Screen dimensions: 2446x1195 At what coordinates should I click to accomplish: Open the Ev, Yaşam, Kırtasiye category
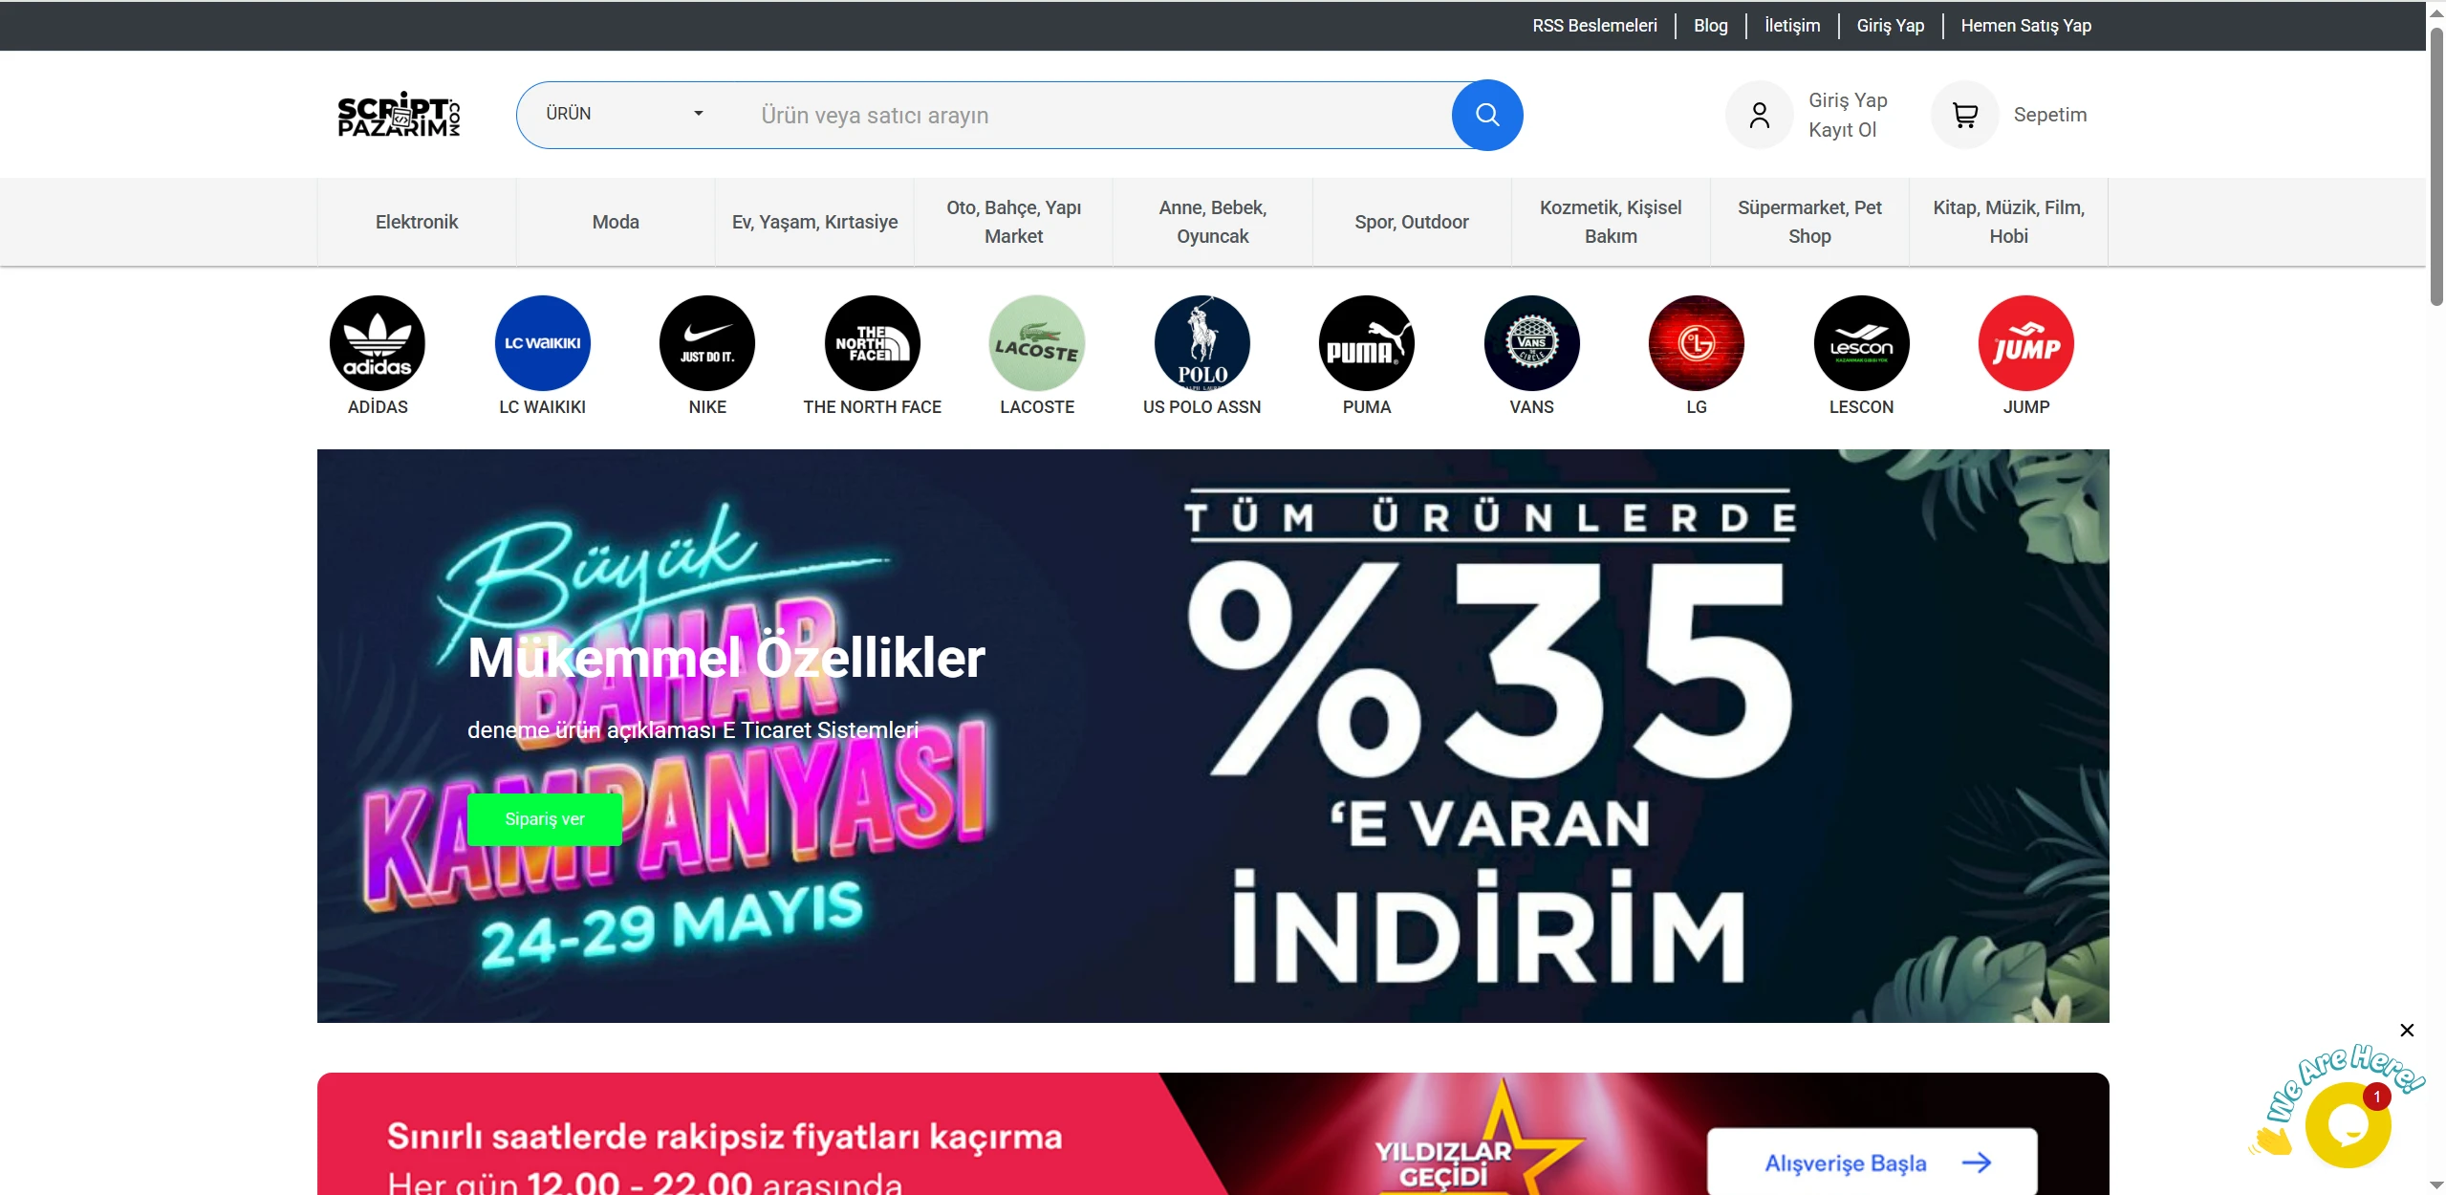[815, 222]
